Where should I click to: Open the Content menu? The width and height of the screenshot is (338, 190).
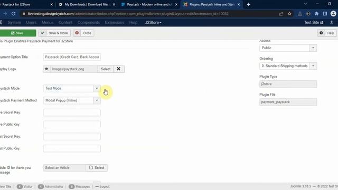(65, 22)
